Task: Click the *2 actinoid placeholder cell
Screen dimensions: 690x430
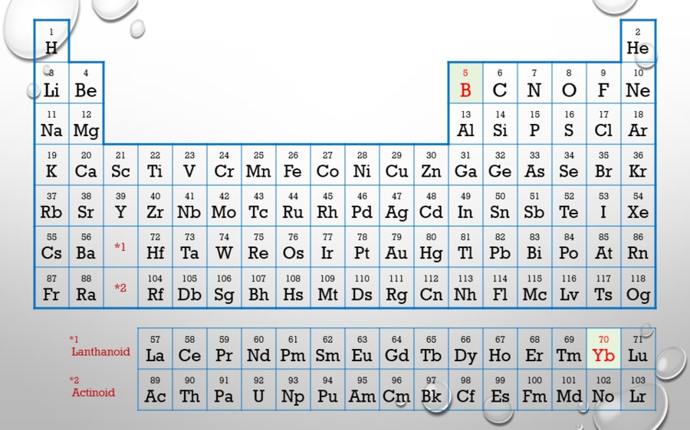Action: (x=120, y=288)
